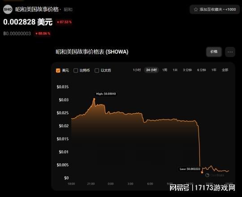Viewport: 242px width, 197px height.
Task: Select the 24 小时 range tab
Action: 151,70
